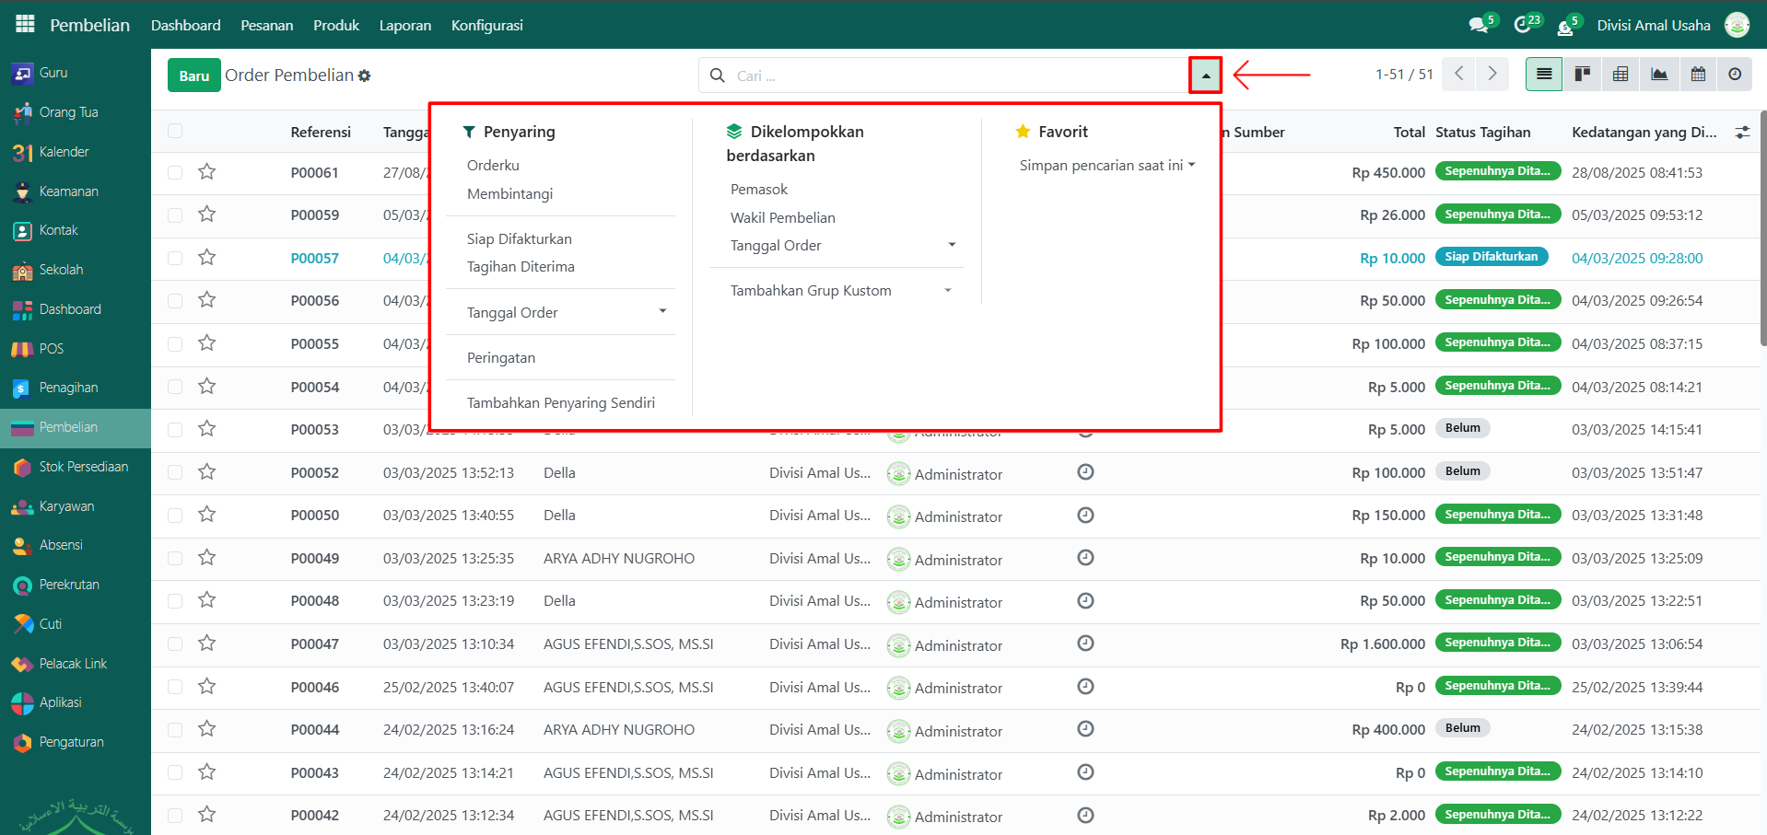This screenshot has width=1767, height=835.
Task: Open the Activity view clock icon
Action: 1735,75
